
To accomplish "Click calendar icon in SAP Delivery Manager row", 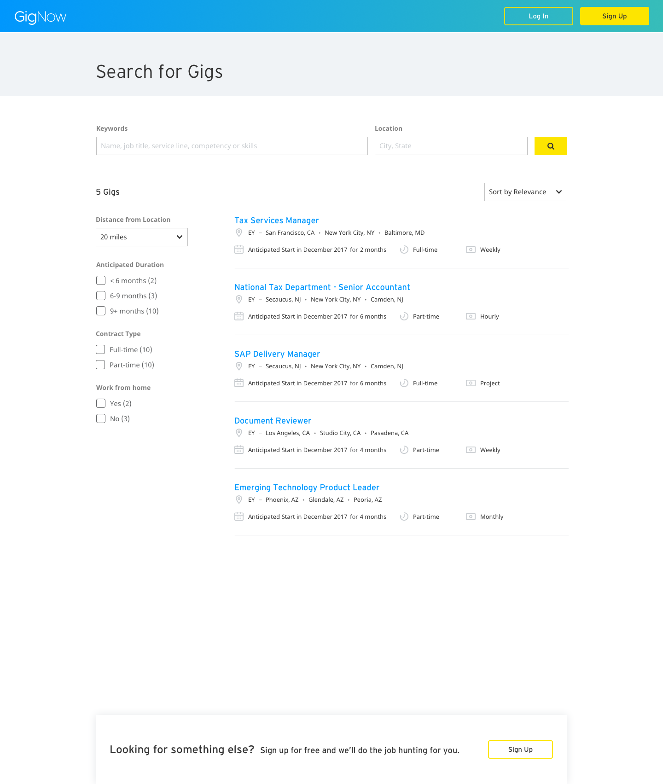I will click(x=239, y=383).
